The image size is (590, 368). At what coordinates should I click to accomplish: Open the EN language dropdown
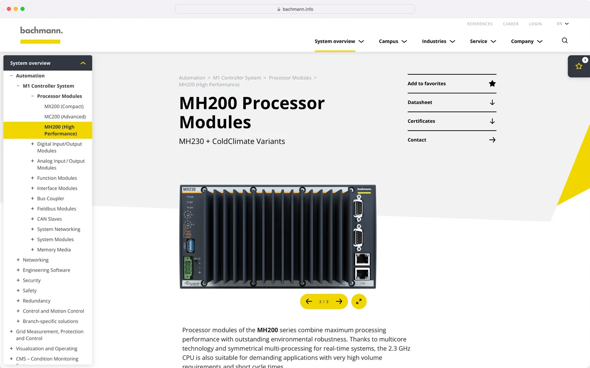click(x=563, y=24)
